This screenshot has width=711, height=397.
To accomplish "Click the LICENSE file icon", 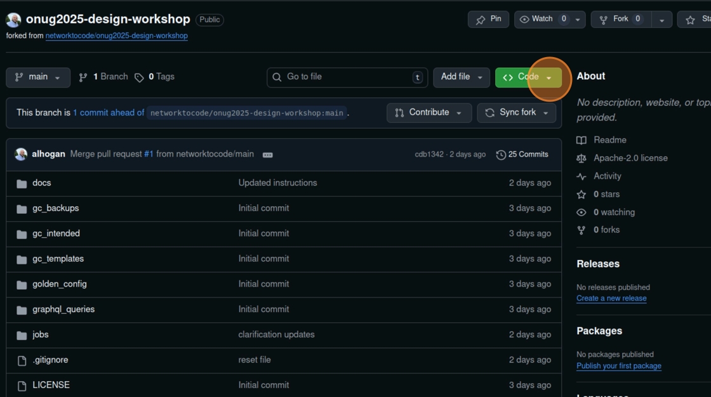I will [22, 386].
